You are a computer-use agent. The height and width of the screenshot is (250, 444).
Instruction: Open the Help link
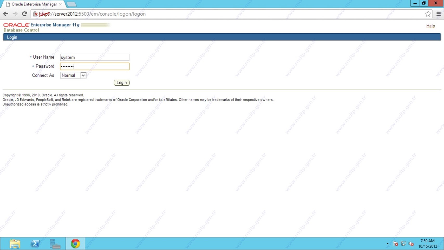click(430, 26)
